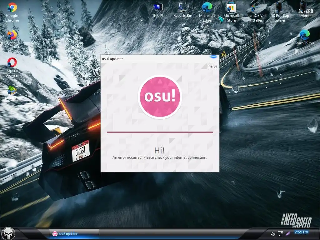
Task: Click the error message about internet connection
Action: (x=160, y=157)
